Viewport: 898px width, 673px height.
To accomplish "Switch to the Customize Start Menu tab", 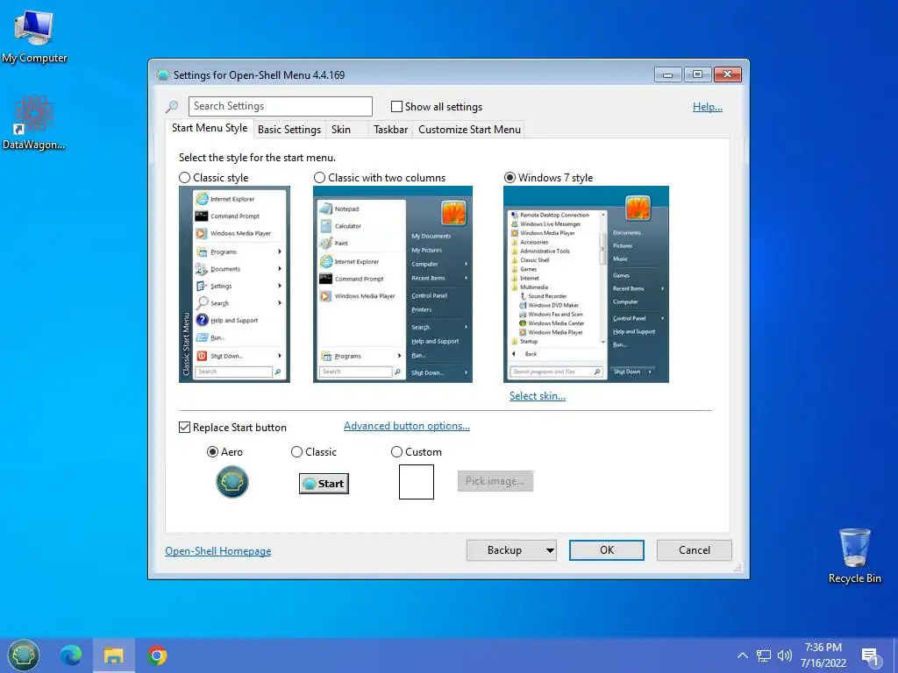I will (470, 130).
